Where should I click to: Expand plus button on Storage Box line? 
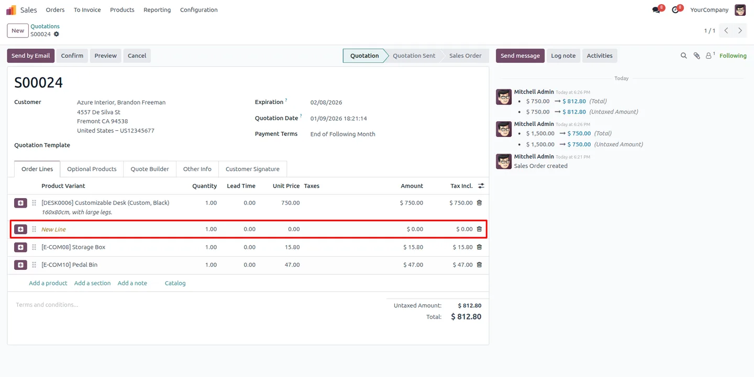click(20, 247)
